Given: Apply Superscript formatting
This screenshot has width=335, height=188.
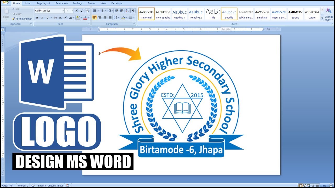Looking at the screenshot, I should pos(66,18).
